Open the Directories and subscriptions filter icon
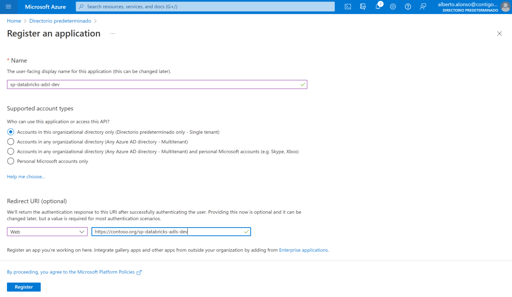 pos(363,6)
